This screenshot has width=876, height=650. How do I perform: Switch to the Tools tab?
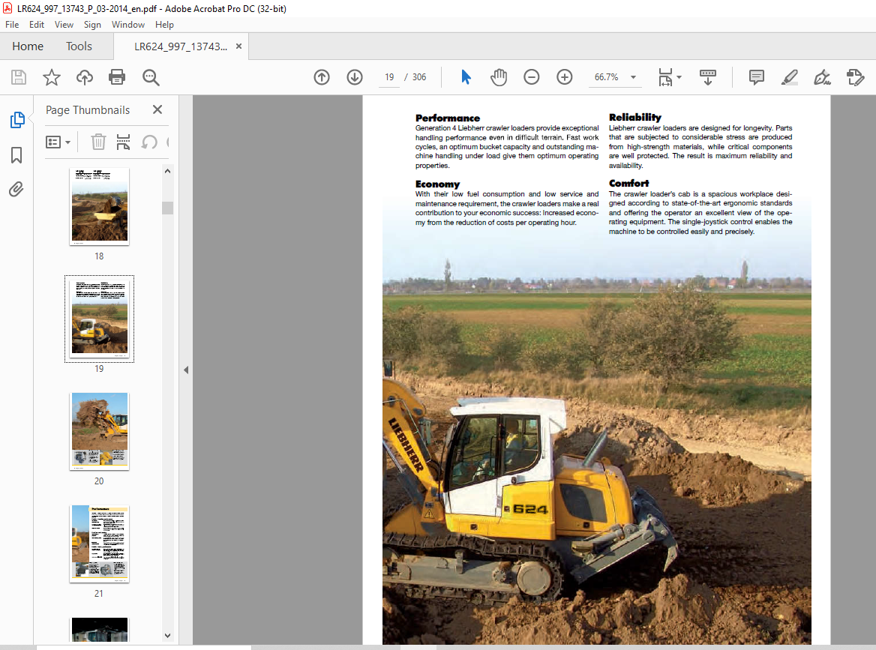[79, 46]
